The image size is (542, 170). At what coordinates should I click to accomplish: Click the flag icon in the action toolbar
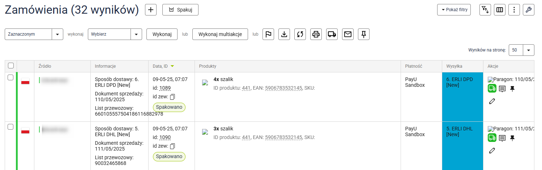pos(268,34)
